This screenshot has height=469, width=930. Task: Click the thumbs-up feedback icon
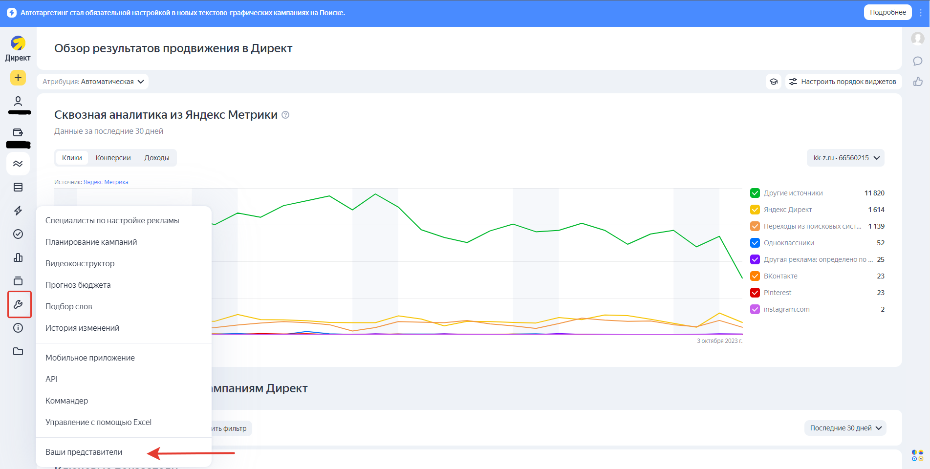[918, 82]
